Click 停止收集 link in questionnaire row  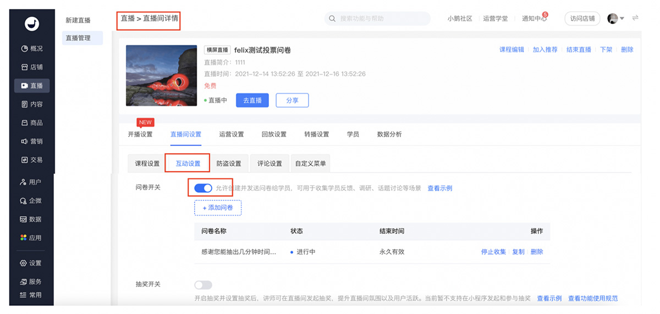pyautogui.click(x=493, y=252)
